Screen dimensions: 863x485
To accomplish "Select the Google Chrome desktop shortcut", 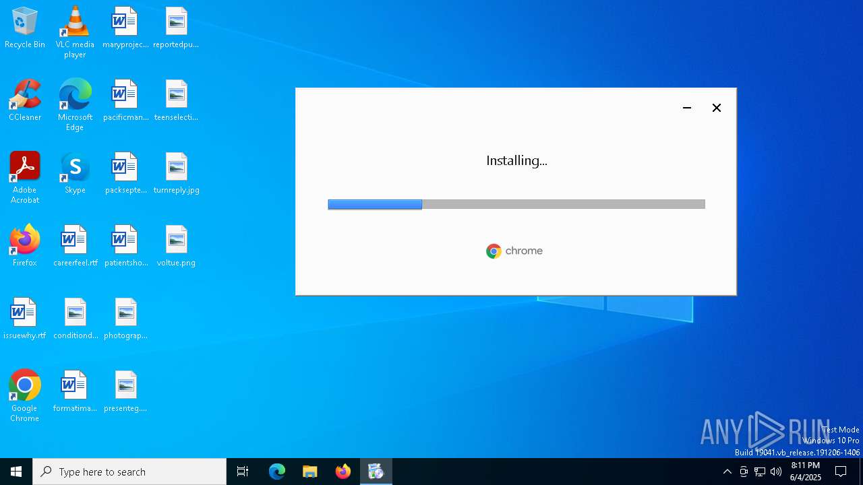I will pyautogui.click(x=25, y=396).
